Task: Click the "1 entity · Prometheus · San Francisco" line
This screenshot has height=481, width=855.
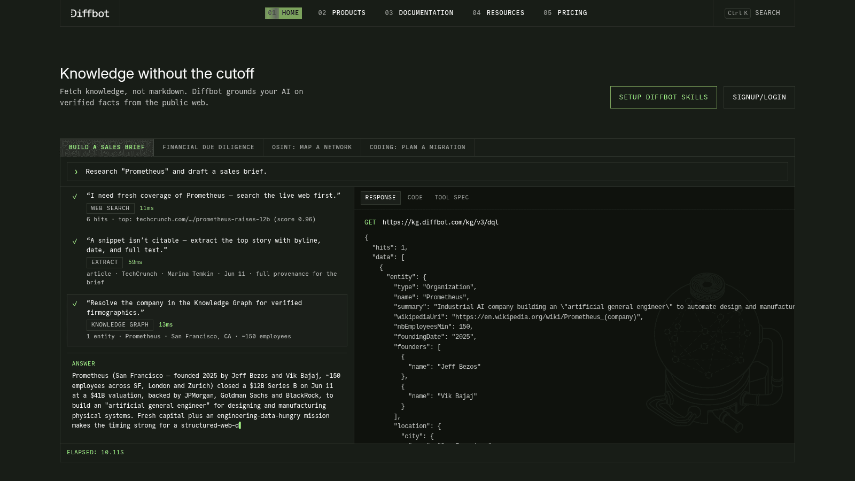Action: (189, 337)
